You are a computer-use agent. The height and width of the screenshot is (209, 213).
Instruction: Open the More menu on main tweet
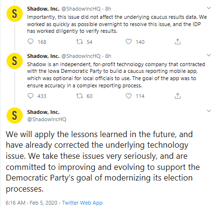(x=209, y=111)
